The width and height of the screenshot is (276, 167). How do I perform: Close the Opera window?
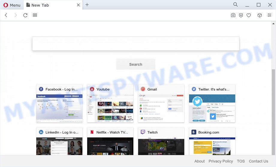pyautogui.click(x=270, y=5)
